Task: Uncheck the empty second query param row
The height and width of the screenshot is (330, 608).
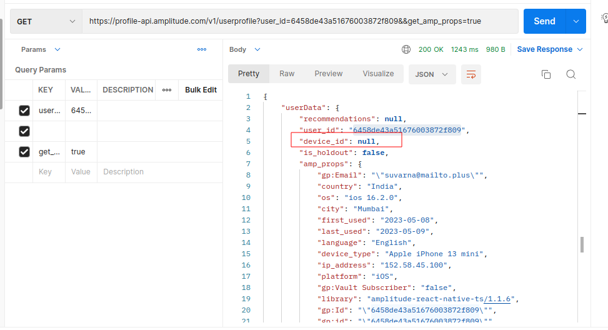Action: tap(24, 131)
